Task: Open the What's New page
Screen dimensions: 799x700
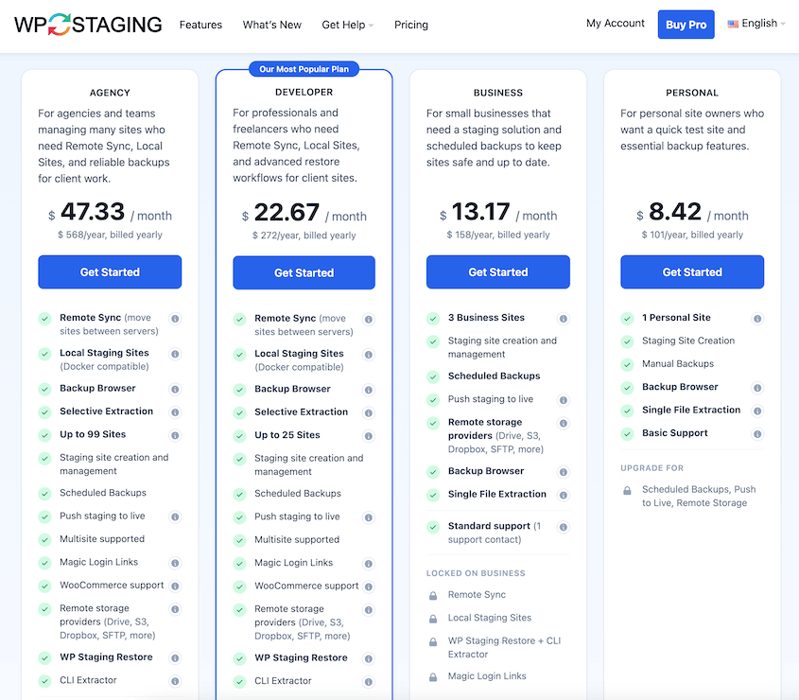Action: [271, 25]
